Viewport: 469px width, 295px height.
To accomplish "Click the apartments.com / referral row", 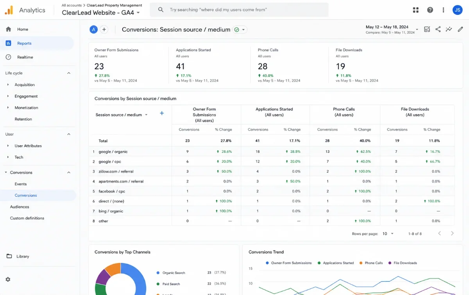I will tap(272, 181).
